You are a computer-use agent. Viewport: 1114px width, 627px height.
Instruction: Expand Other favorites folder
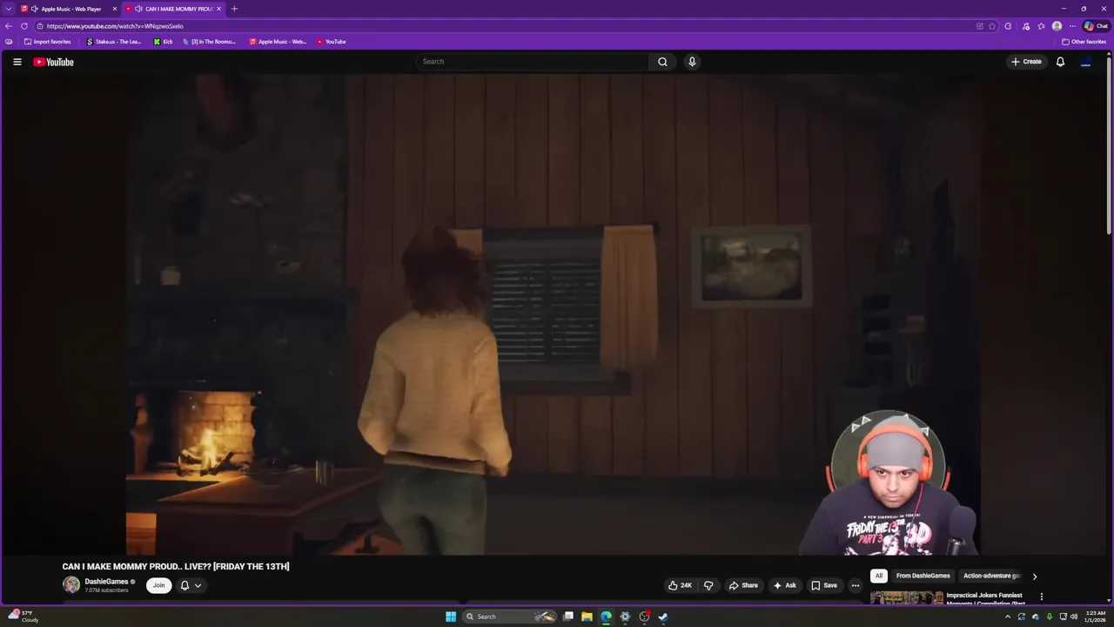pos(1084,42)
